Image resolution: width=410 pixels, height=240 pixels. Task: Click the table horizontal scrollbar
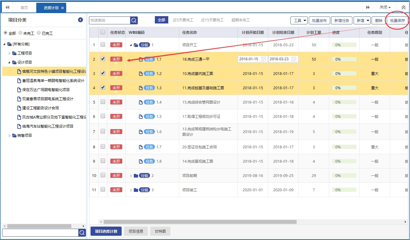click(x=200, y=222)
